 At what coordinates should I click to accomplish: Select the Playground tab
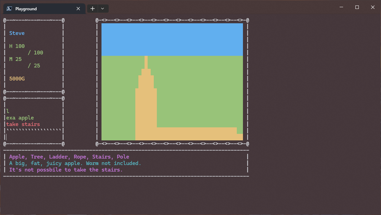[41, 9]
